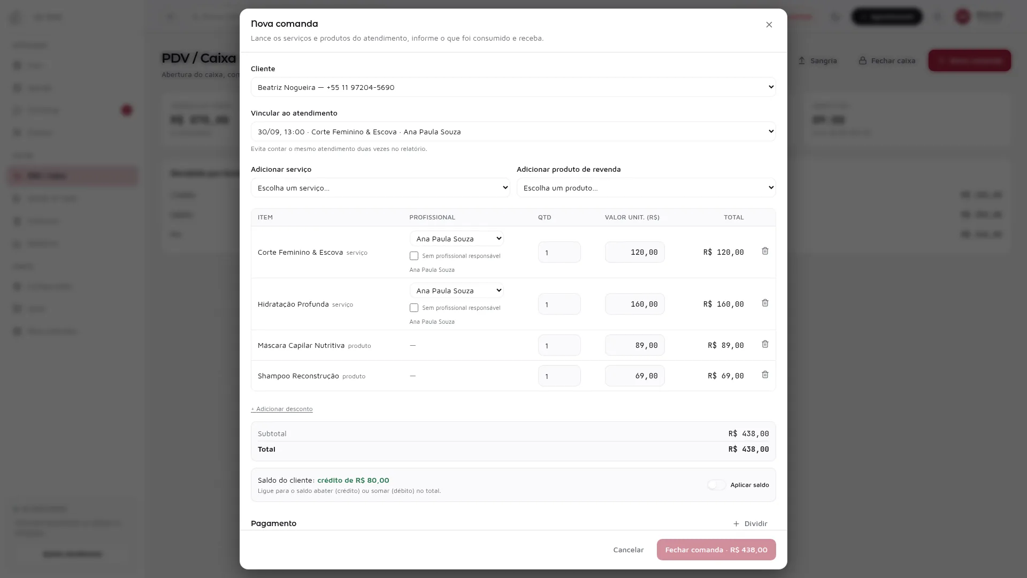Screen dimensions: 1027x578
Task: Edit quantity for Corte Feminino & Escova
Action: click(x=559, y=252)
